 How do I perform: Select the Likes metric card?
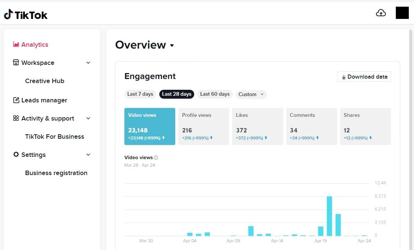pyautogui.click(x=257, y=126)
